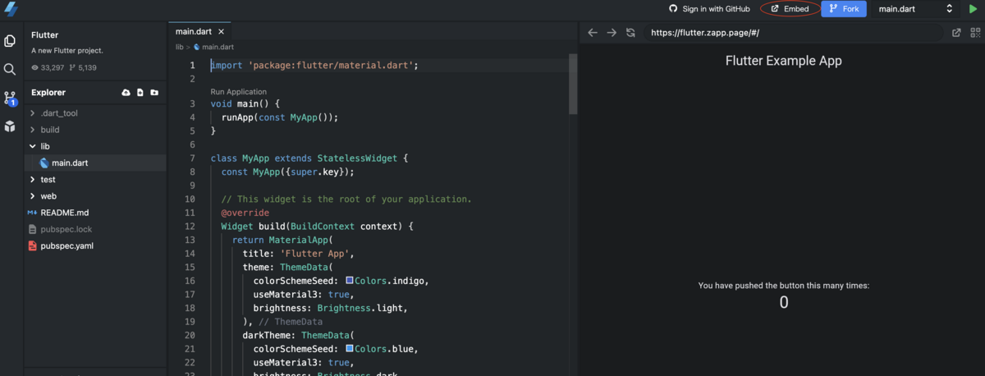Click the editor vertical scrollbar thumb
985x376 pixels.
click(573, 84)
